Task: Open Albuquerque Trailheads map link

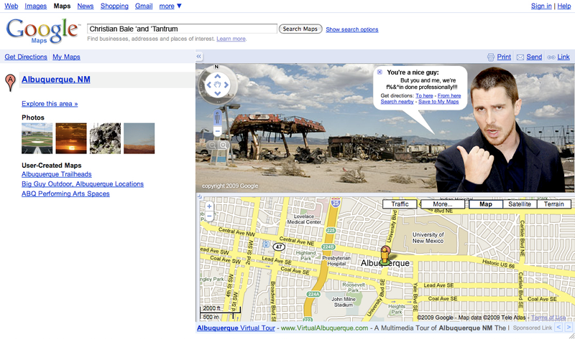Action: [57, 174]
